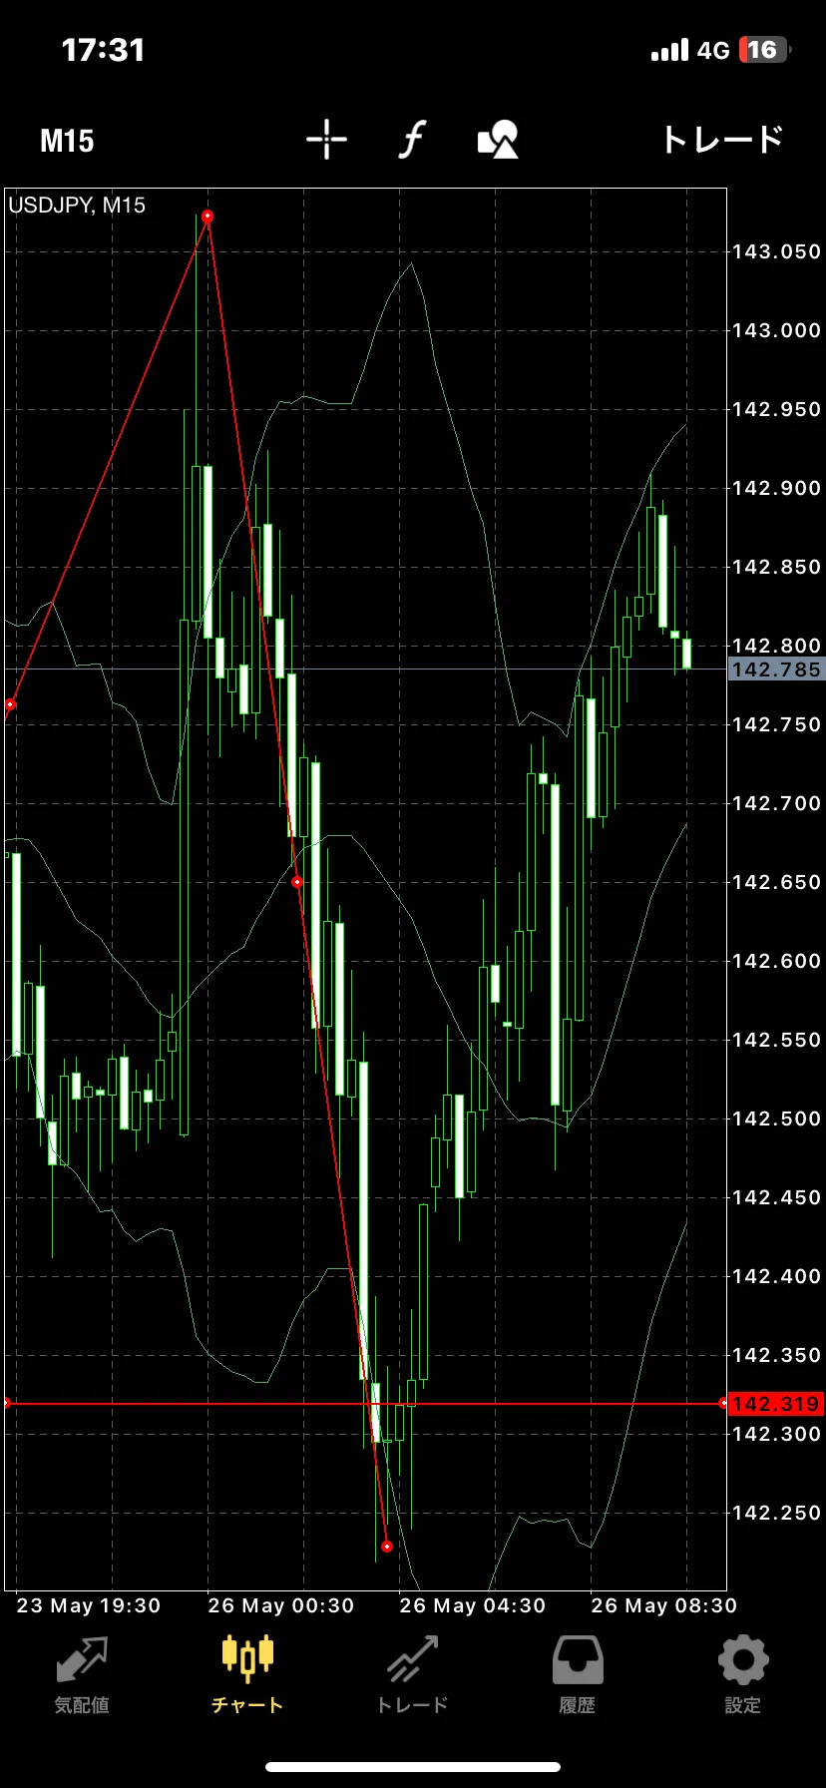The image size is (826, 1788).
Task: Tap the 17:31 status bar clock
Action: [x=104, y=50]
